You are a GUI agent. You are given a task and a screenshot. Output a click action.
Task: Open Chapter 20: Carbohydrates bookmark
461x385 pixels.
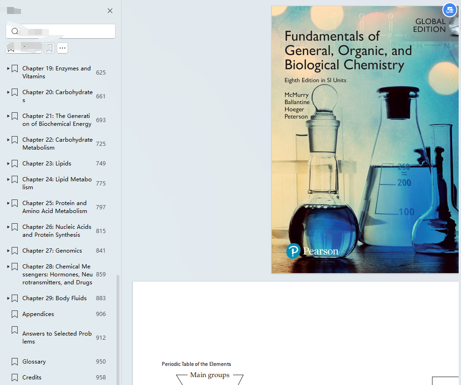click(x=57, y=96)
